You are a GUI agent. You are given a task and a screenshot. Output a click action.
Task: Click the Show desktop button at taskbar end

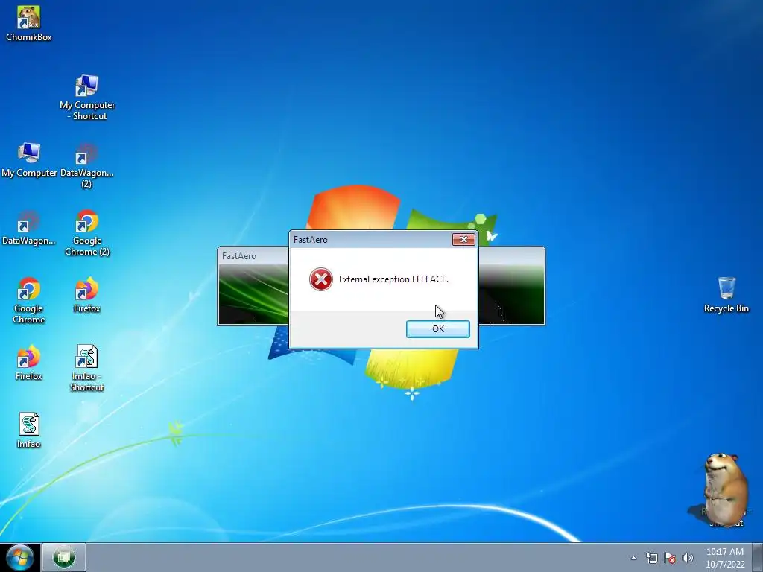[x=757, y=557]
